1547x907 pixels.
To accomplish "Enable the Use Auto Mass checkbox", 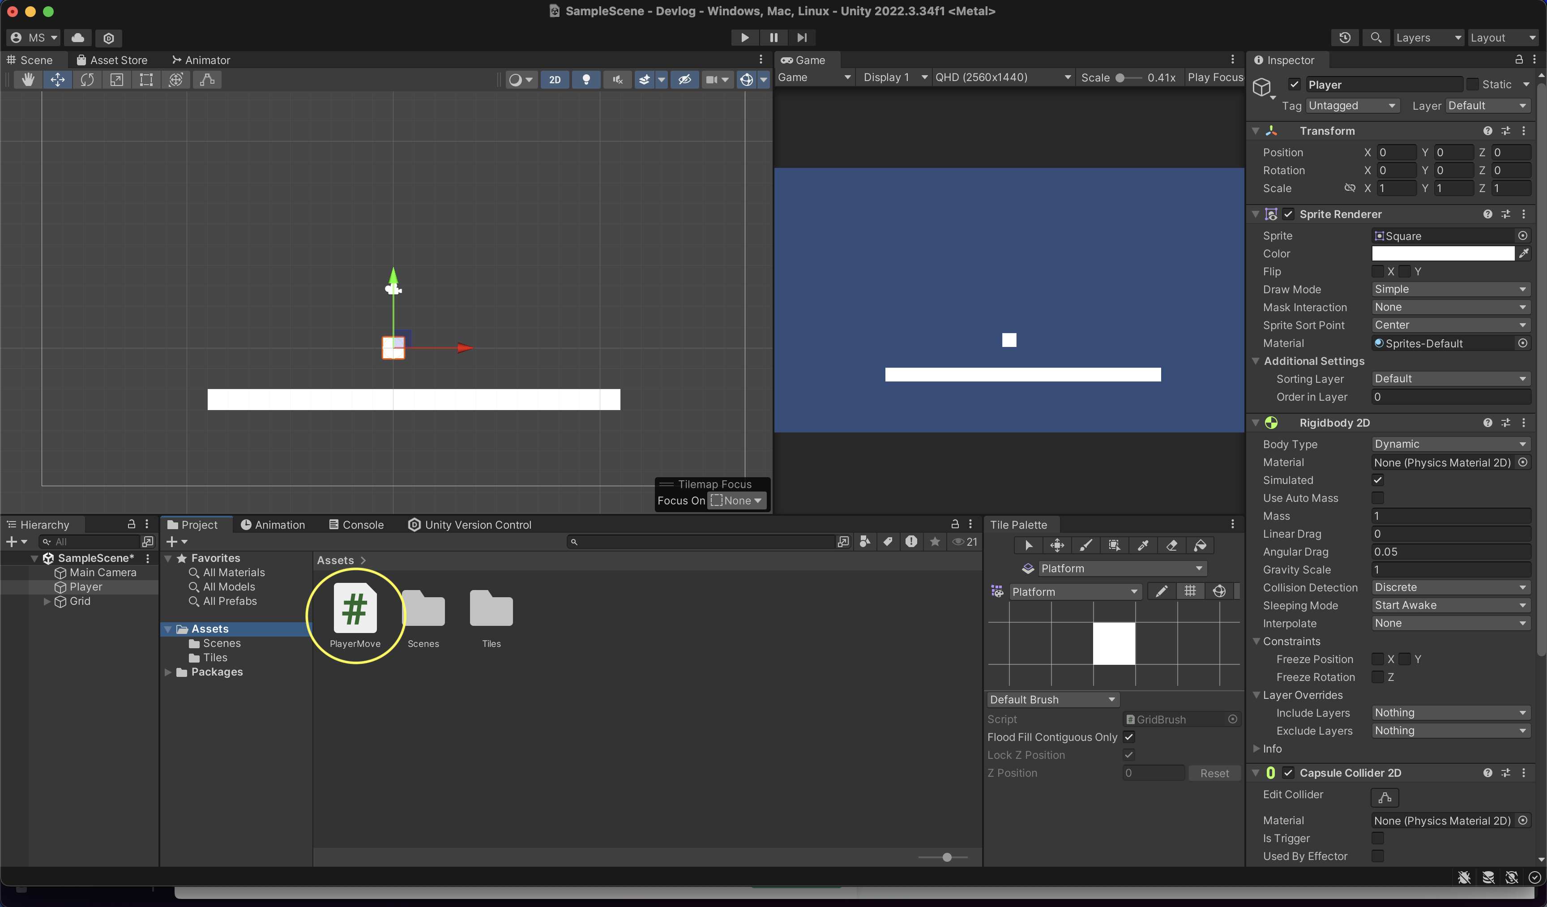I will pyautogui.click(x=1377, y=498).
